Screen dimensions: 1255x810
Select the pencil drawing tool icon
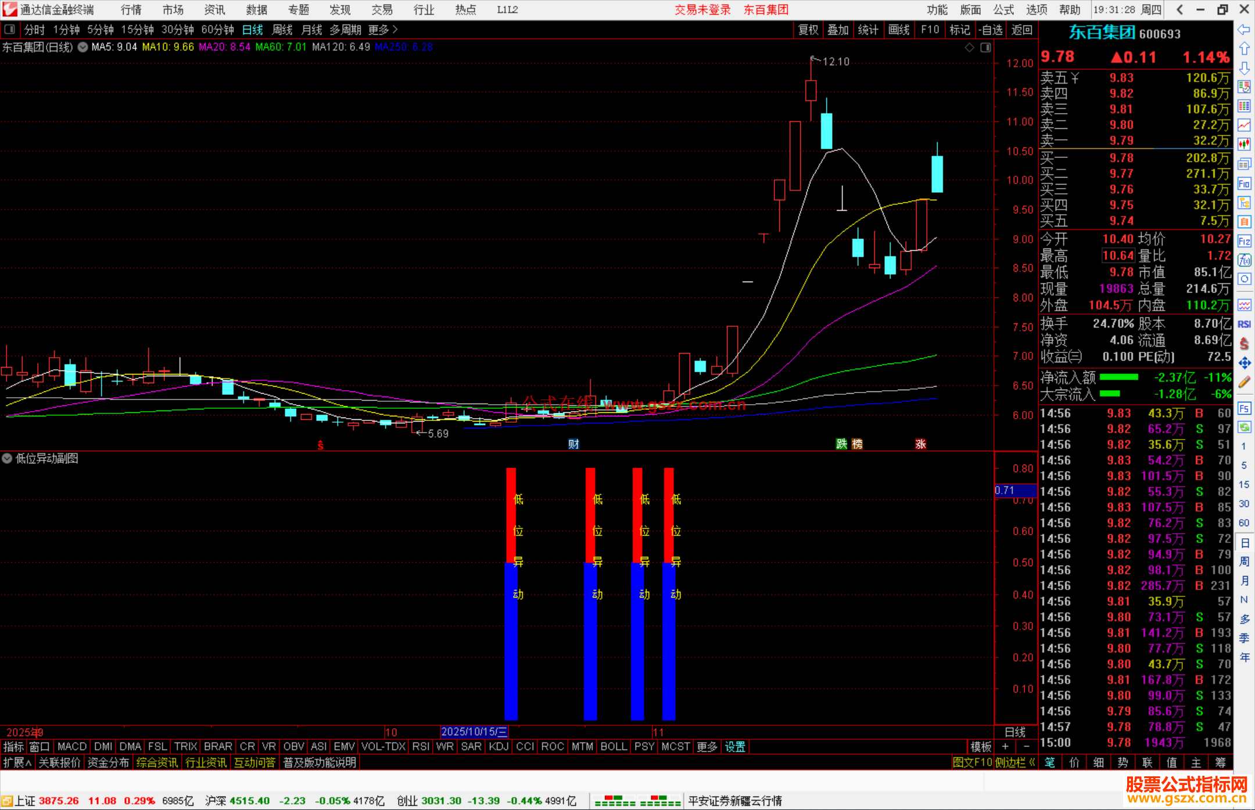point(1244,383)
